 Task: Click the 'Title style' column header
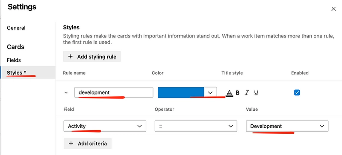(232, 73)
